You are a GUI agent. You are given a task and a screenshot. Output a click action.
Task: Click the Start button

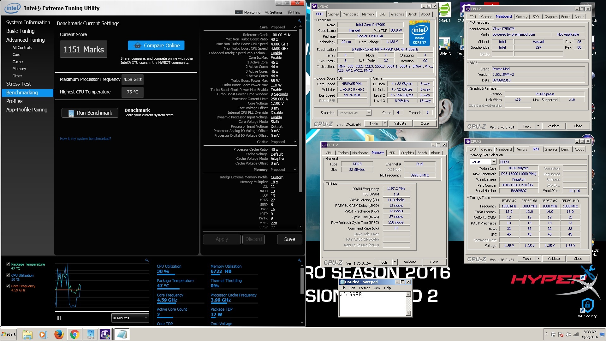click(9, 334)
